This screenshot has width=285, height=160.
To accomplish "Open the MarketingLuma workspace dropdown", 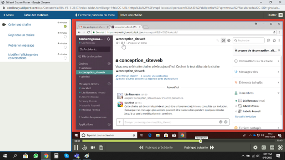I will point(92,39).
